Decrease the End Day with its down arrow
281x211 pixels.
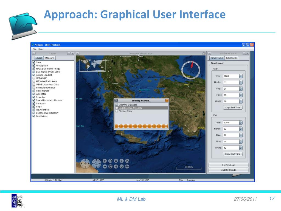point(241,136)
